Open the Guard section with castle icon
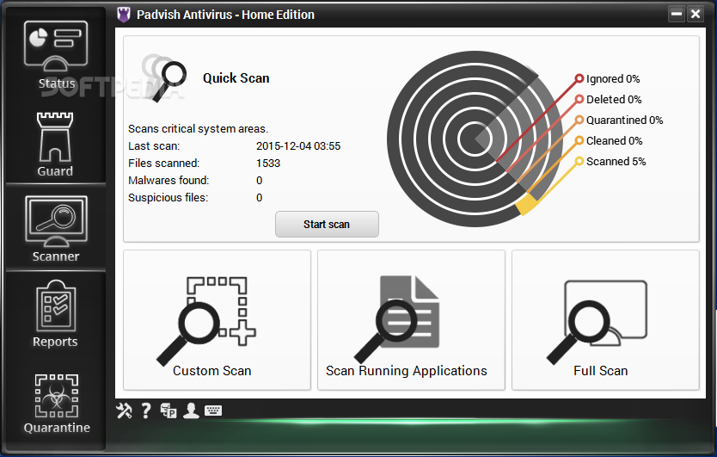717x457 pixels. click(x=55, y=144)
